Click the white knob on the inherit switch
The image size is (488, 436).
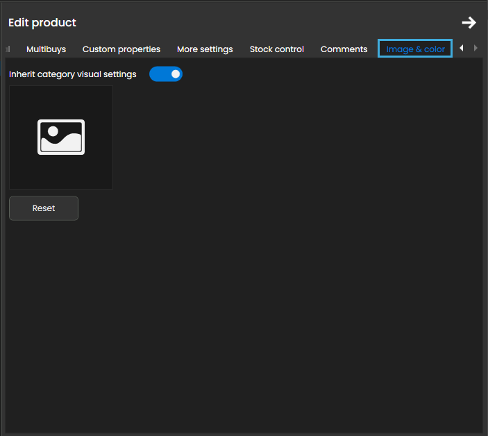point(176,74)
